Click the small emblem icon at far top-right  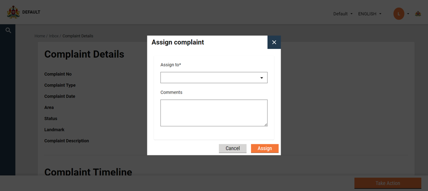click(418, 14)
